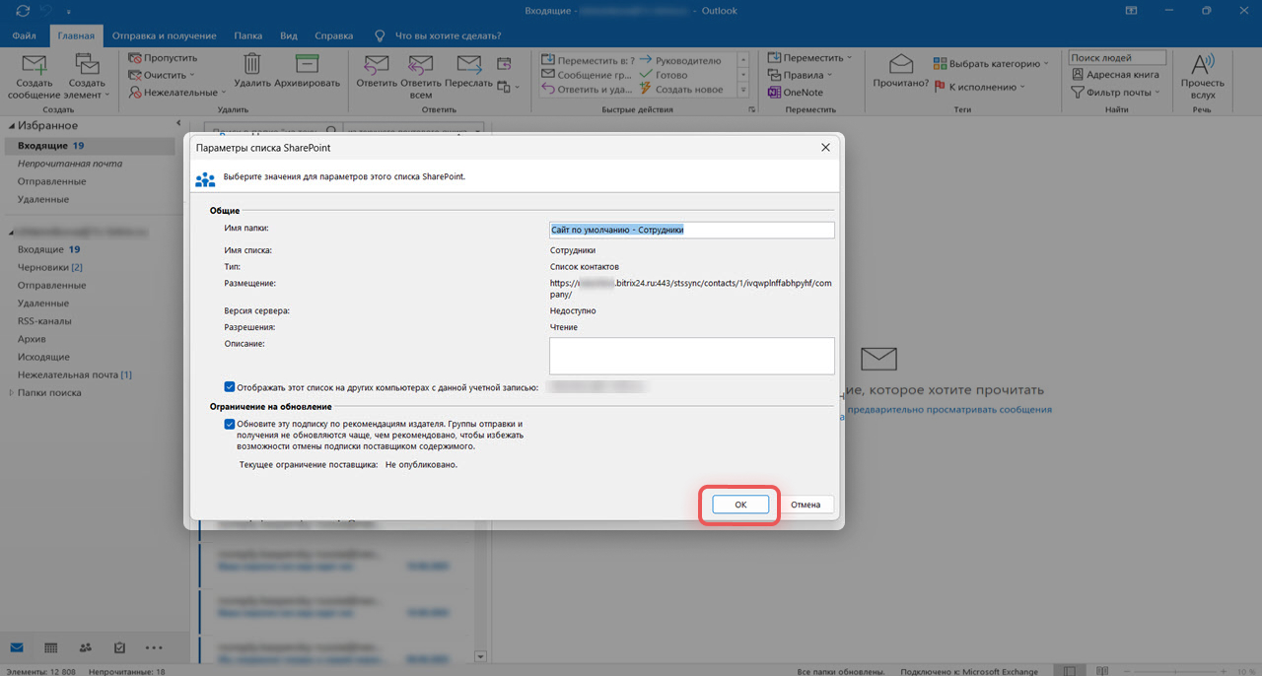
Task: Open the Правила dropdown
Action: [x=801, y=75]
